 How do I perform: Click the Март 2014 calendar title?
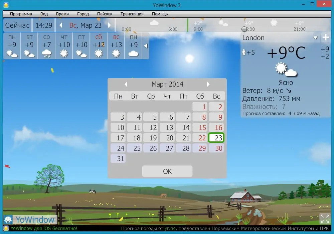coord(167,84)
